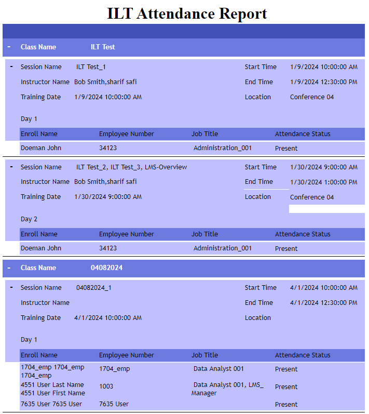Click the Data Analyst 001, LMS_Manager job title
Viewport: 369px width, 414px height.
(x=228, y=389)
